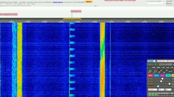Select LSB demodulation mode
Screen dimensions: 174x97
[x=163, y=67]
